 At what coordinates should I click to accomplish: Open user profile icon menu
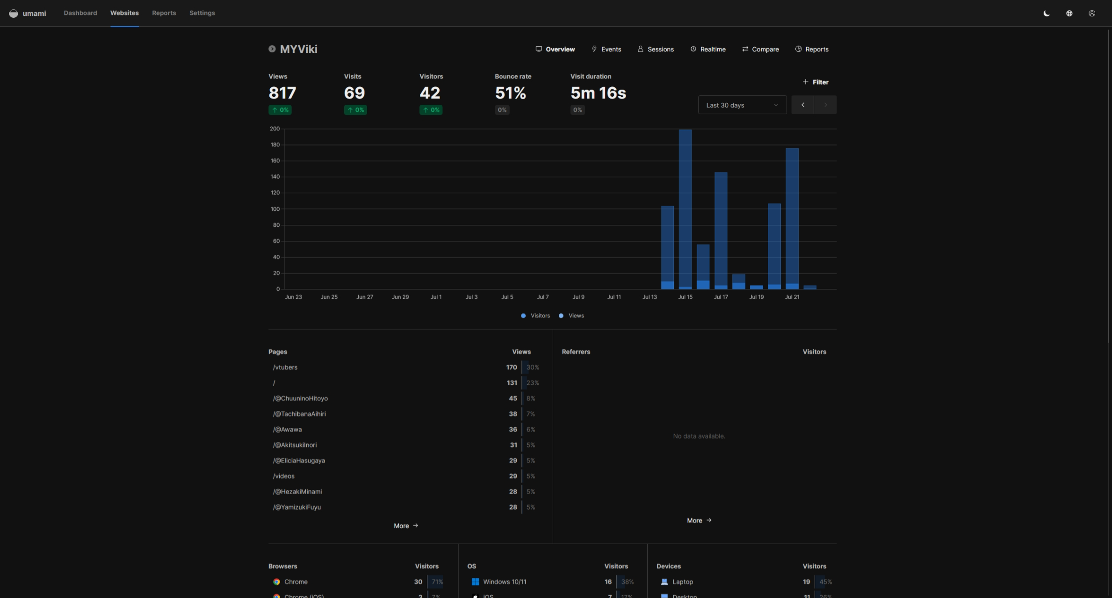click(x=1091, y=13)
